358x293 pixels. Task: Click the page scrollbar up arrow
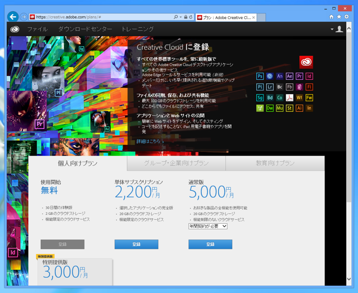click(x=349, y=28)
